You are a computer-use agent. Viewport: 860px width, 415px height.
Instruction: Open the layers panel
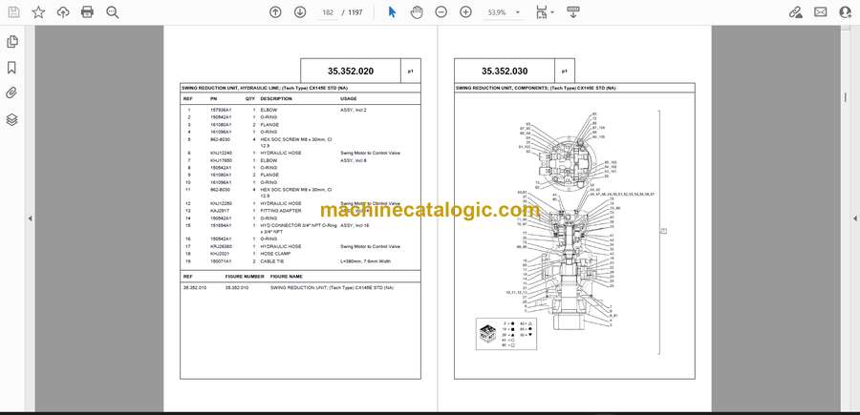coord(11,119)
